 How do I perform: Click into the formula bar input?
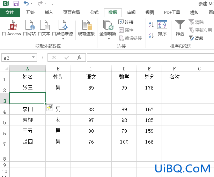click(x=150, y=57)
